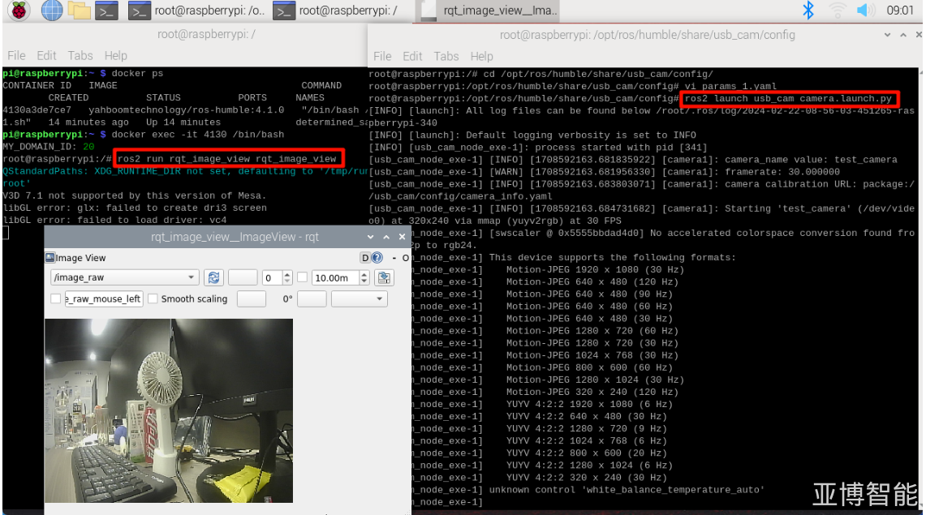The image size is (926, 515).
Task: Click the Image View plugin icon
Action: [50, 258]
